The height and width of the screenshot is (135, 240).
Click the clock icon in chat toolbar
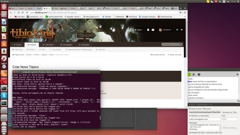click(199, 75)
